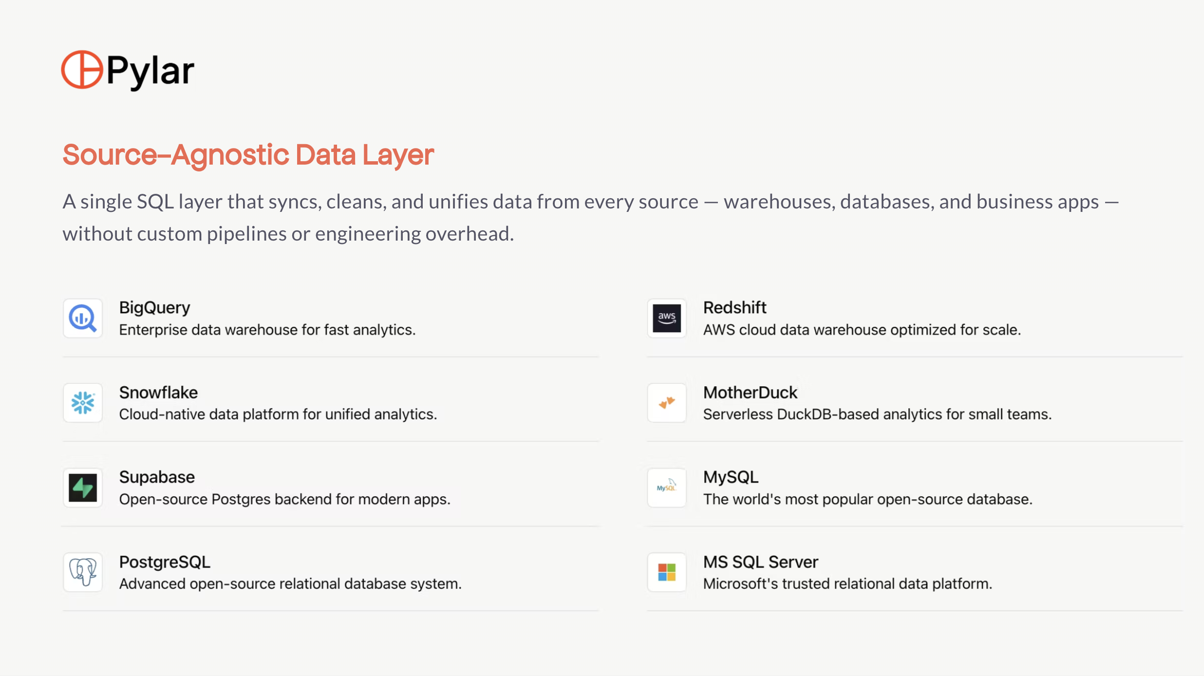
Task: Click the Microsoft four-color squares icon
Action: point(667,572)
